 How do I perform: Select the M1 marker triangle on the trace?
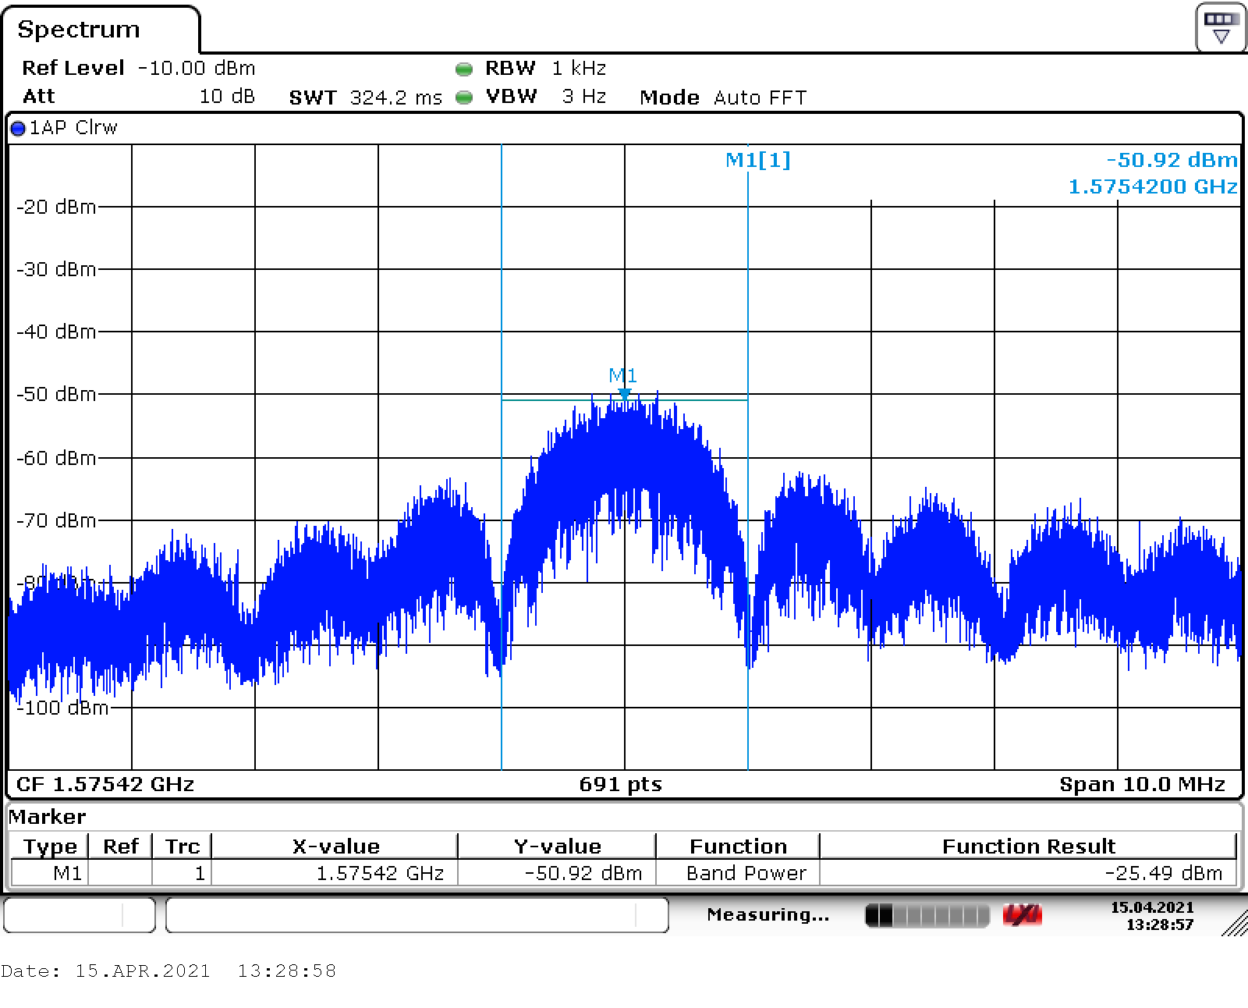click(624, 395)
